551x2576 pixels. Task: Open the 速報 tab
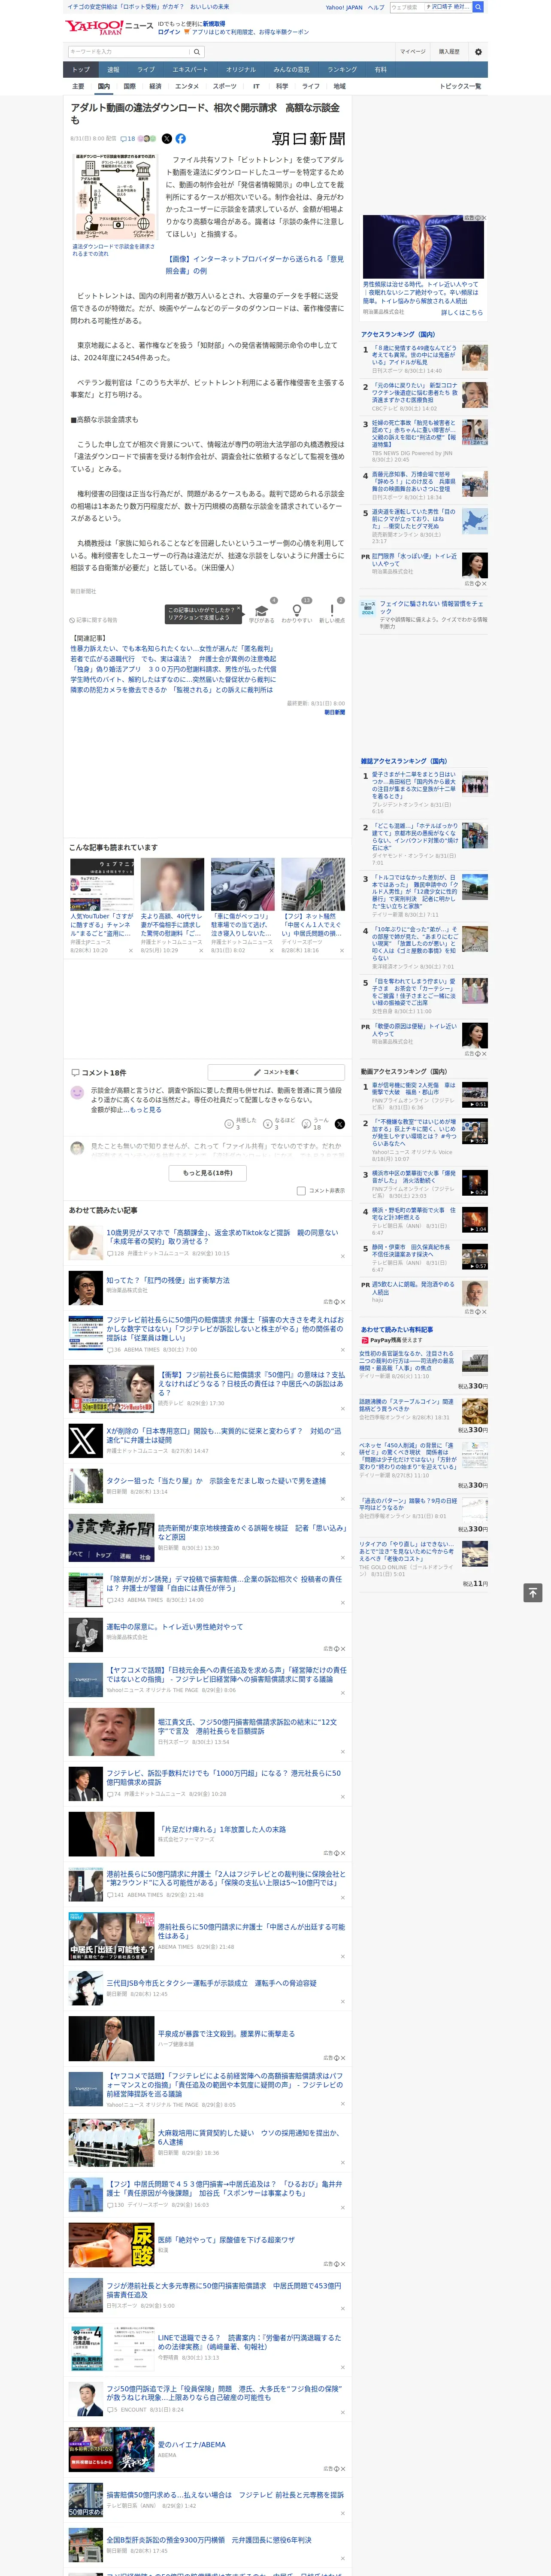tap(113, 70)
